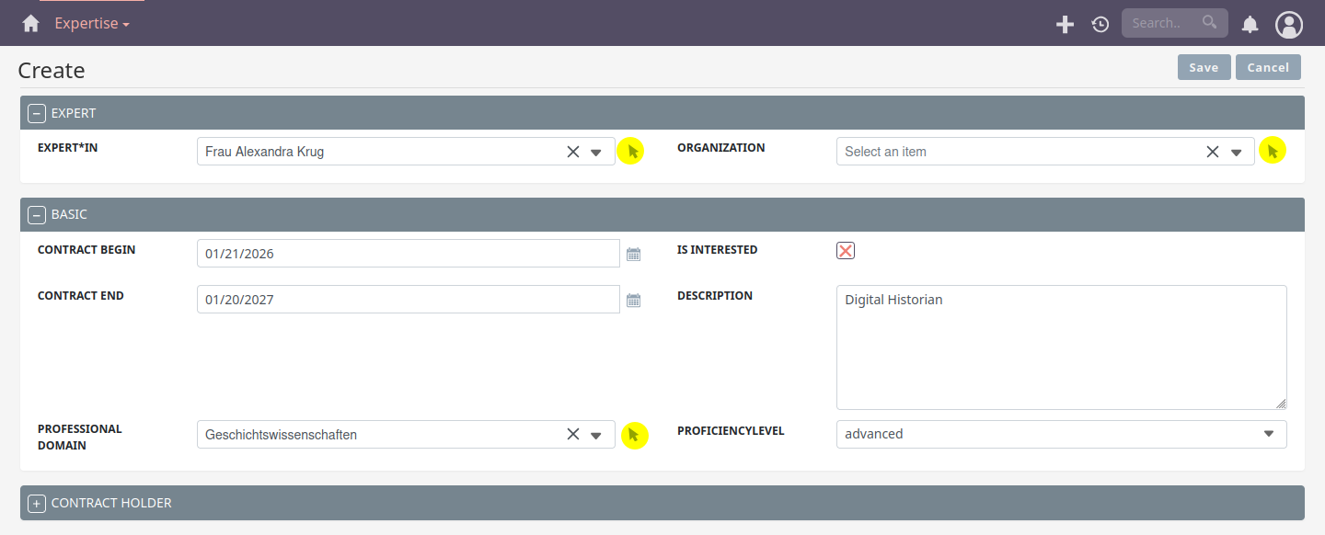This screenshot has width=1325, height=535.
Task: Collapse the Basic panel
Action: tap(37, 215)
